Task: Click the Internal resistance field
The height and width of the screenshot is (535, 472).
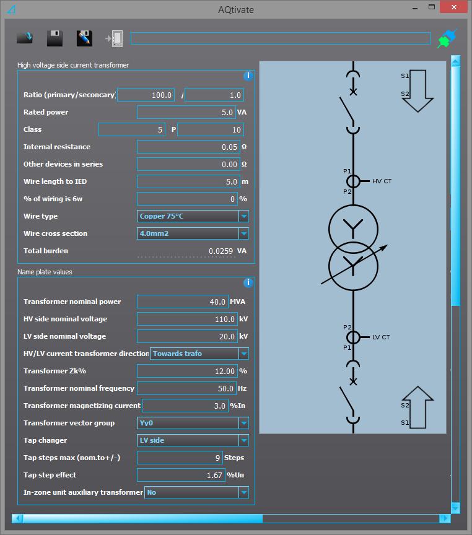Action: click(188, 147)
